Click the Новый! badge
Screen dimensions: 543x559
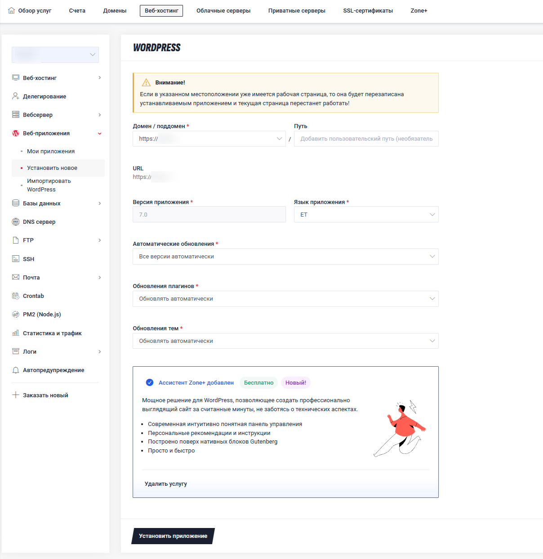pyautogui.click(x=296, y=383)
